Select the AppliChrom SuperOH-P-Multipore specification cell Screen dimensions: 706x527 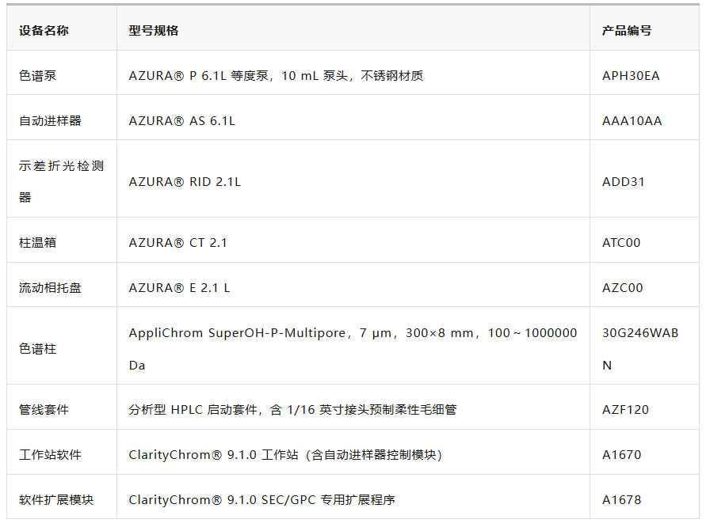click(x=353, y=346)
